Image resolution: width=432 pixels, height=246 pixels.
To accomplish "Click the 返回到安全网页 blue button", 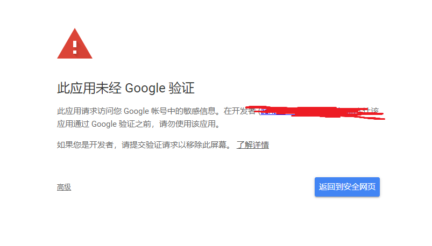I will (347, 187).
